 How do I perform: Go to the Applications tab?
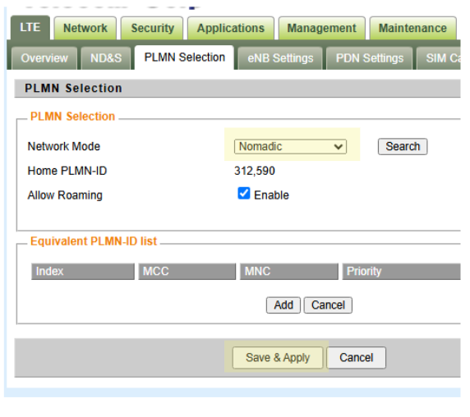point(231,28)
